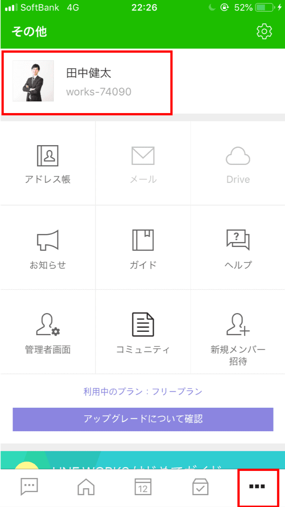This screenshot has height=507, width=285.
Task: Open the 田中健太 profile name
Action: point(89,73)
